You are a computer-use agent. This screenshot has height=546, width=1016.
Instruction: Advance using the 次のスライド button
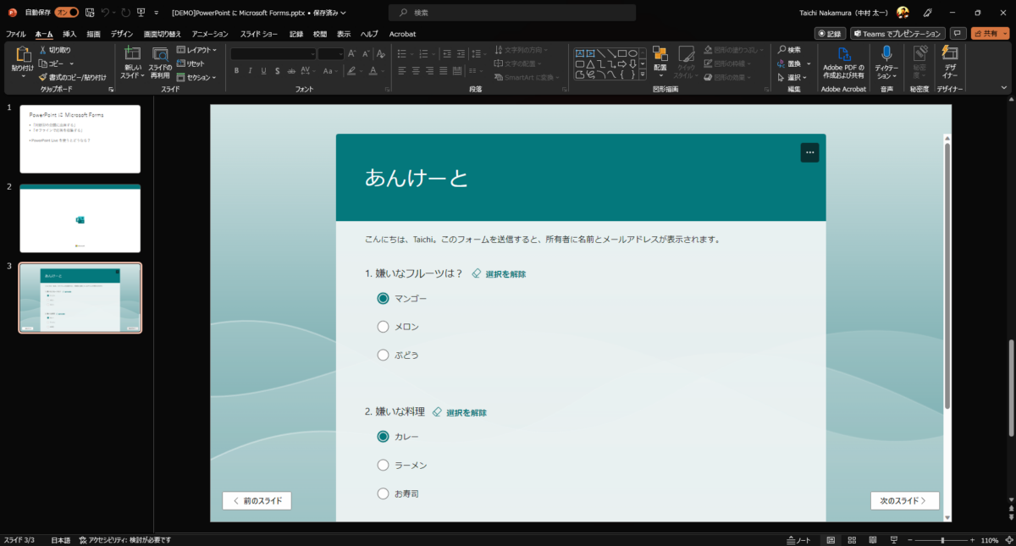[904, 500]
